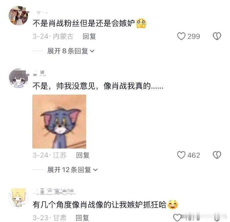Like the comment with 299 likes
This screenshot has height=222, width=230.
(181, 36)
